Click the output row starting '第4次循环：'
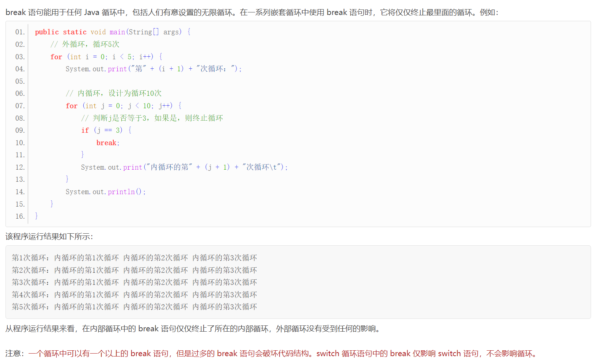This screenshot has width=606, height=362. [135, 295]
